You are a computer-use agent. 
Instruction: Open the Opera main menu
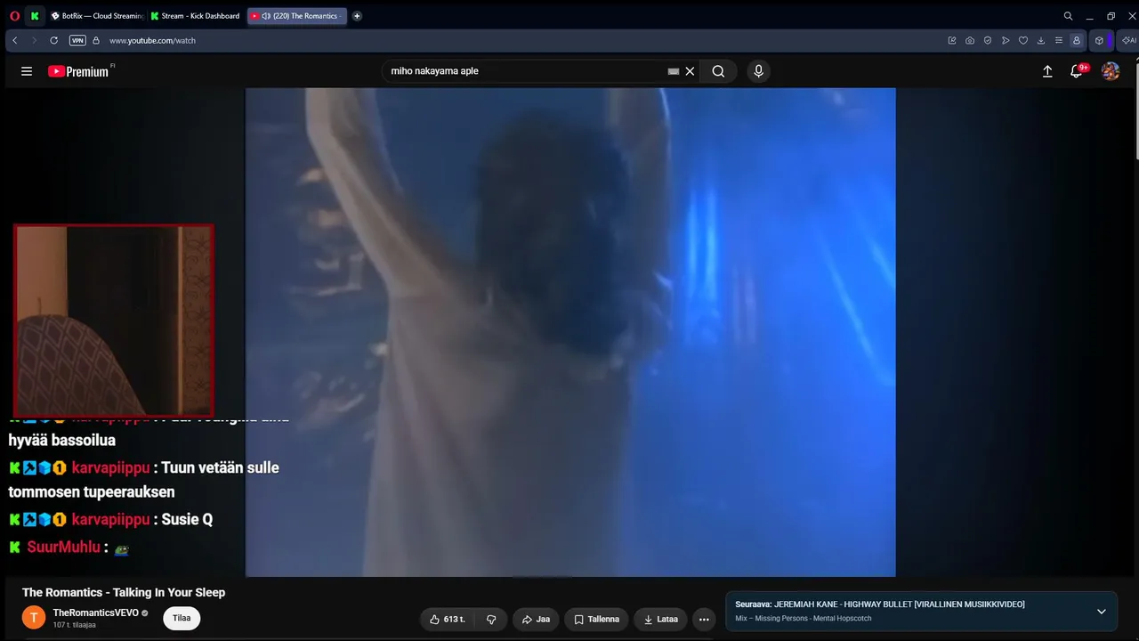point(14,16)
